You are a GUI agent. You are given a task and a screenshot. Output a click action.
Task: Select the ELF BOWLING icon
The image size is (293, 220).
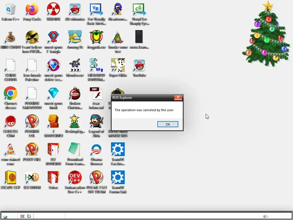click(x=53, y=149)
